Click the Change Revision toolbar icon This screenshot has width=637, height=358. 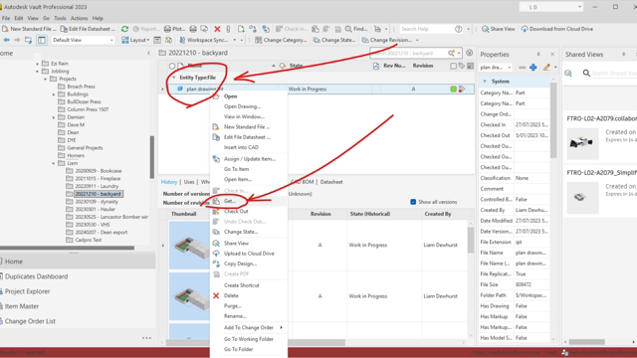pos(365,40)
